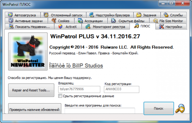The width and height of the screenshot is (192, 123).
Task: Click Repair and Reset Tools button
Action: click(31, 90)
